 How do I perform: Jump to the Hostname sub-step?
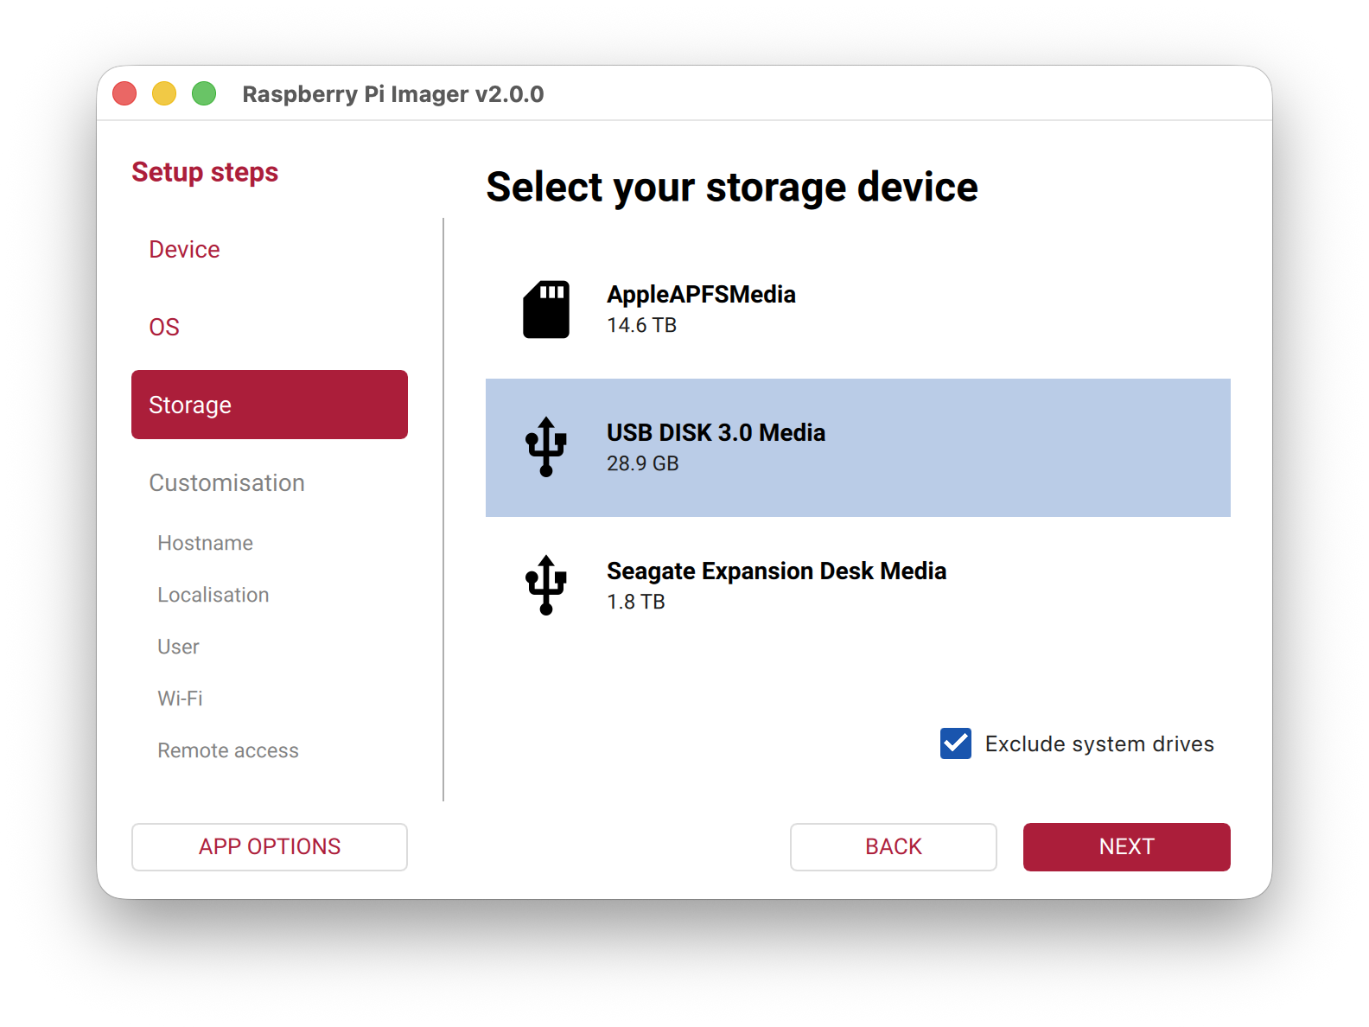coord(206,543)
